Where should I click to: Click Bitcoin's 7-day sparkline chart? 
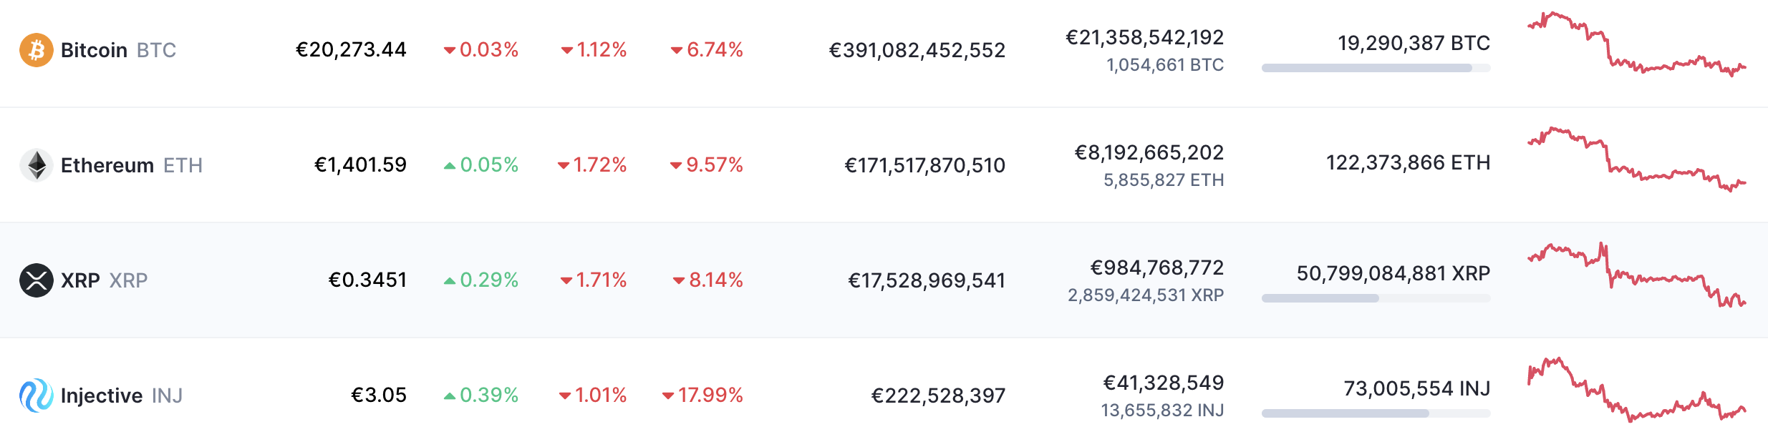(1637, 44)
